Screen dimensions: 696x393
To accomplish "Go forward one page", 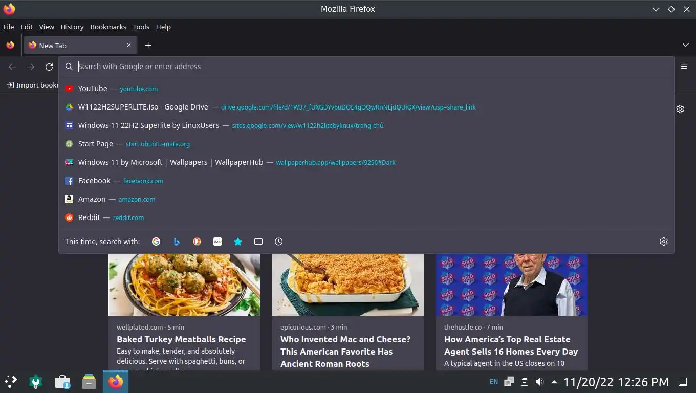I will pos(31,67).
